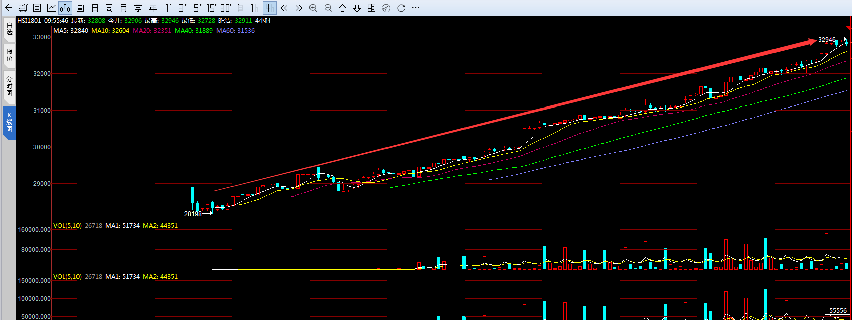Click the MA60: 31536 indicator label

tap(236, 31)
